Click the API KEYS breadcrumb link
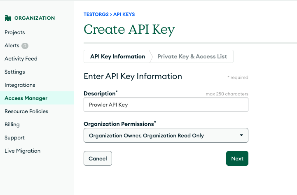Image resolution: width=297 pixels, height=195 pixels. pos(124,14)
